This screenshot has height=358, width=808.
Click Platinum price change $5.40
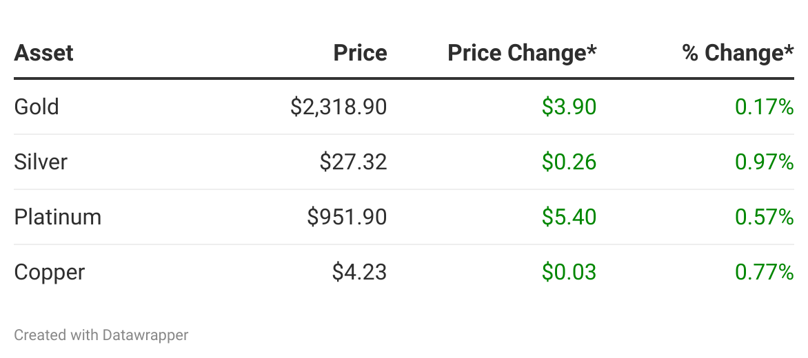point(569,217)
